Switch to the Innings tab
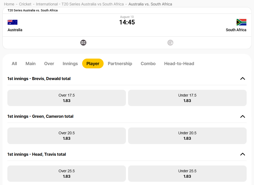The height and width of the screenshot is (185, 254). tap(70, 63)
